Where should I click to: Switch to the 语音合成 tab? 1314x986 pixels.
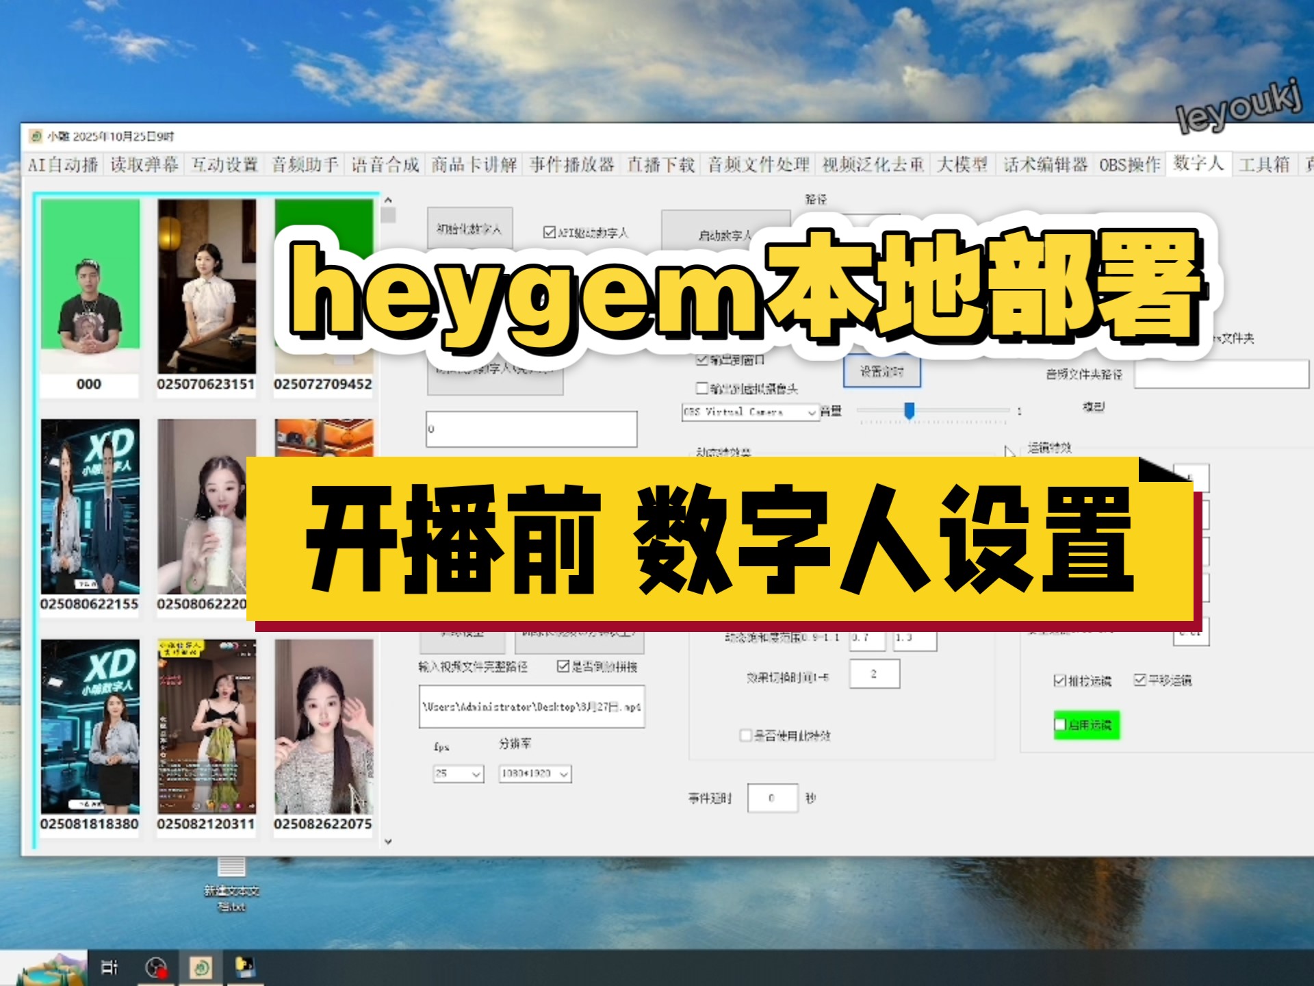[385, 165]
